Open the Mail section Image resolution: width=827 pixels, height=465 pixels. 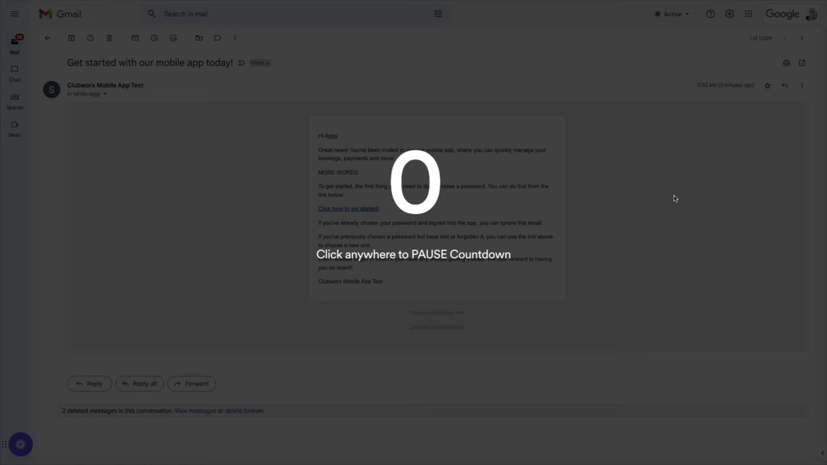pos(14,45)
